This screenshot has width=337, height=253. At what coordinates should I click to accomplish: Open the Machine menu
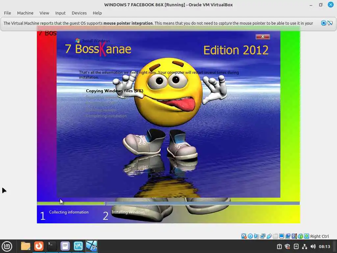(25, 13)
